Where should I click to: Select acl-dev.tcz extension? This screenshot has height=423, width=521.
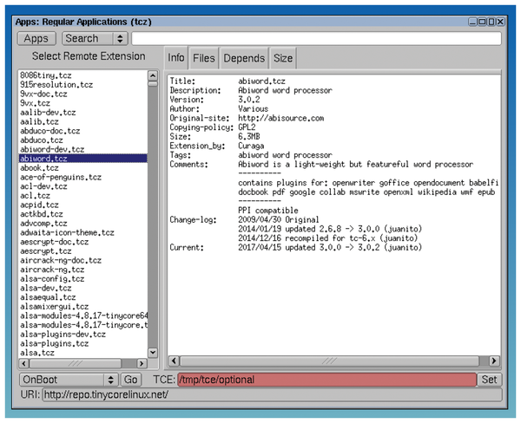(82, 186)
